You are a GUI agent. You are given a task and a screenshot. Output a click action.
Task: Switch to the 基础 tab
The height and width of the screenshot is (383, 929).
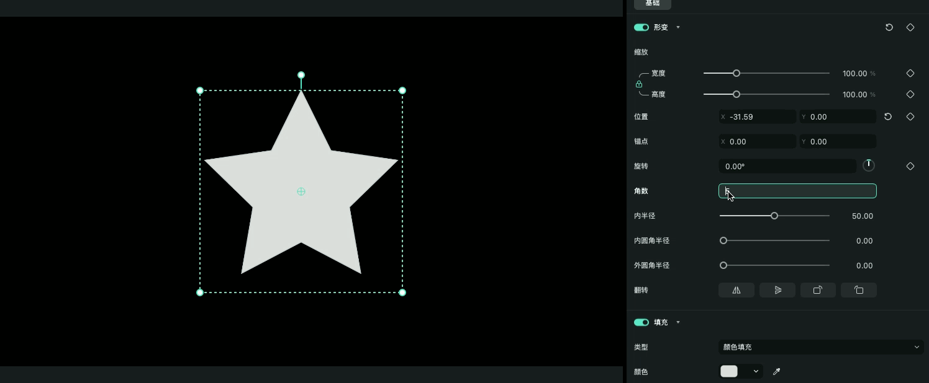(652, 4)
